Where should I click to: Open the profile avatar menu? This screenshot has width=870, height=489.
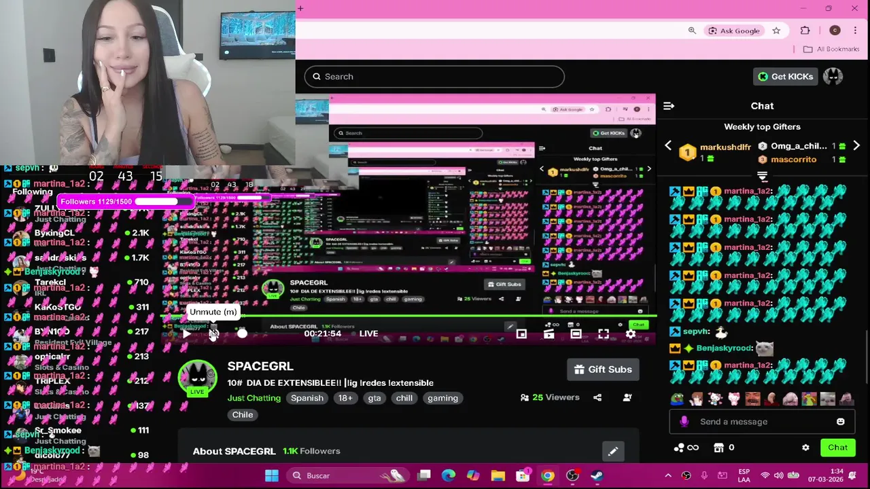click(x=833, y=77)
